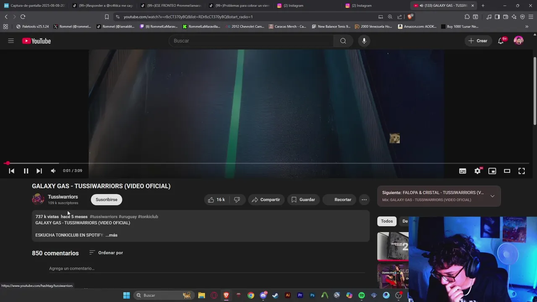Viewport: 537px width, 302px height.
Task: Open File Explorer from the taskbar
Action: click(x=202, y=295)
